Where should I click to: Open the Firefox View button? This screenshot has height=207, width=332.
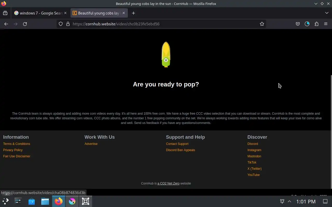5,13
